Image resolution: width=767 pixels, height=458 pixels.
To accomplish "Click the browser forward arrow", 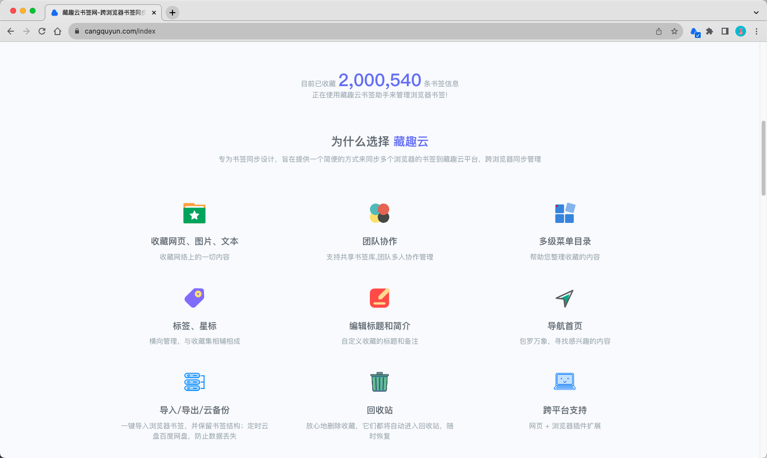I will 26,31.
